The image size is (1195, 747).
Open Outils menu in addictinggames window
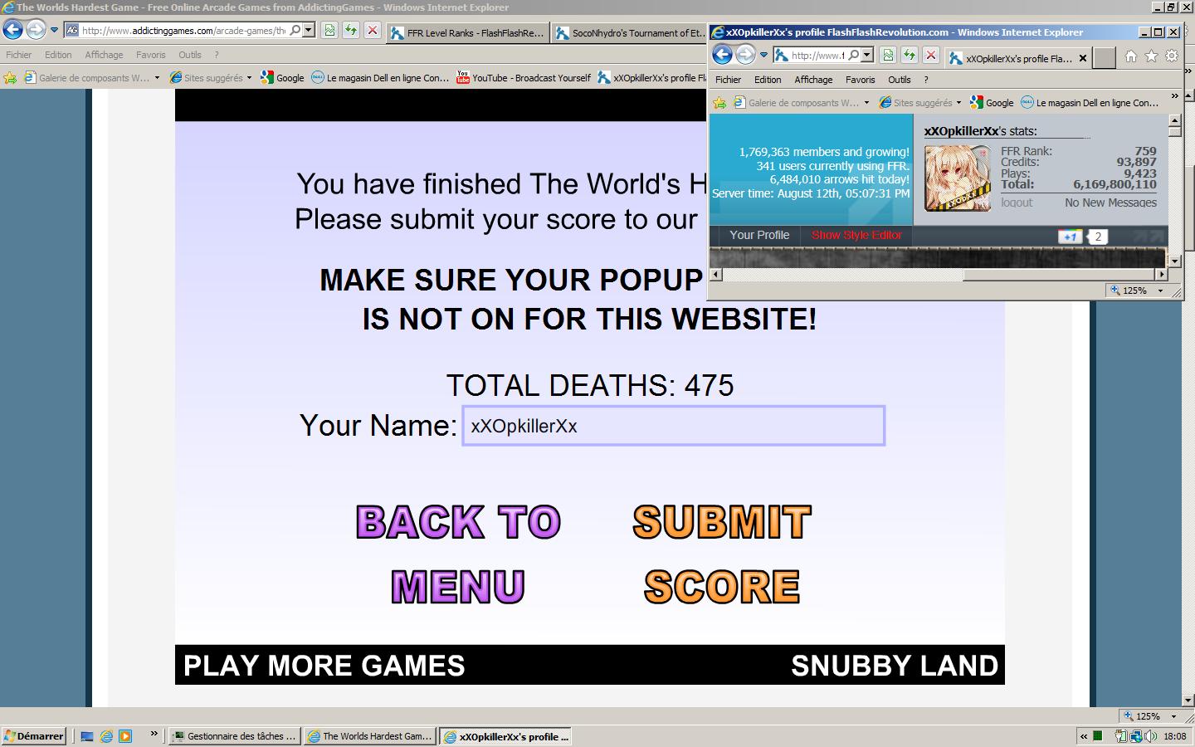coord(190,55)
